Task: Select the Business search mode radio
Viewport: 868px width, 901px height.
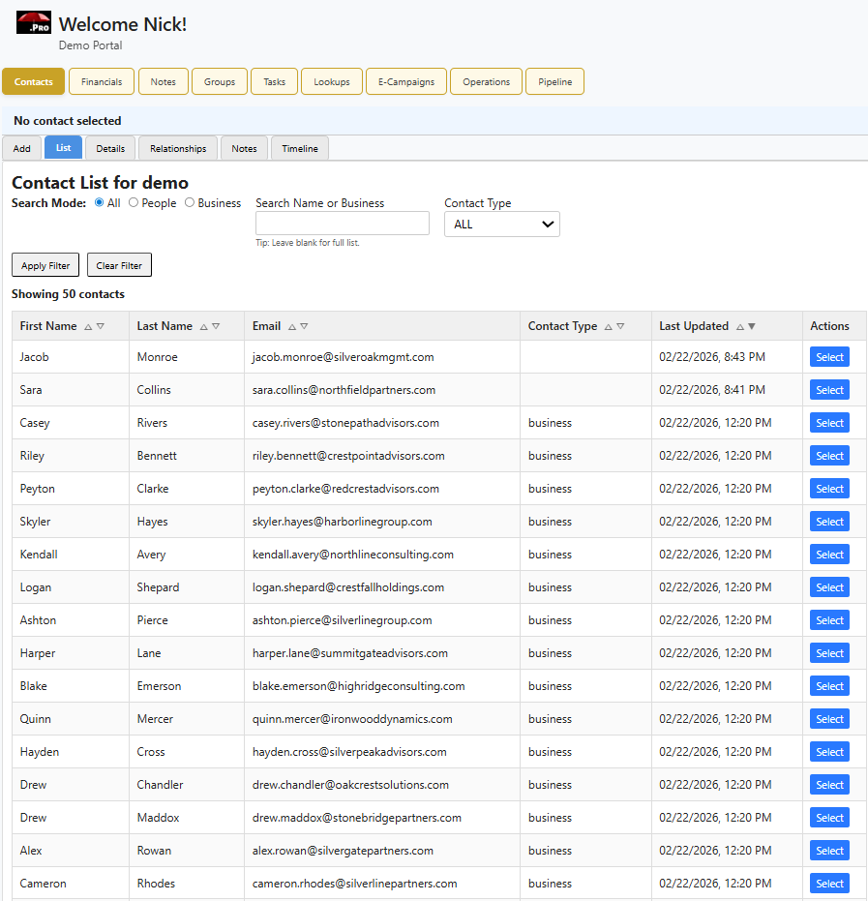Action: point(190,202)
